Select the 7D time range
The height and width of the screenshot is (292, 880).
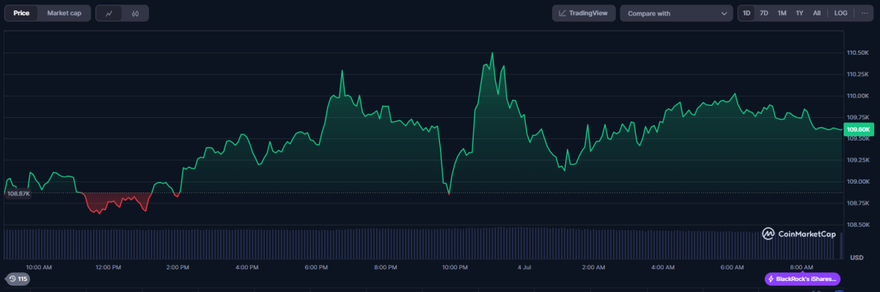tap(764, 13)
